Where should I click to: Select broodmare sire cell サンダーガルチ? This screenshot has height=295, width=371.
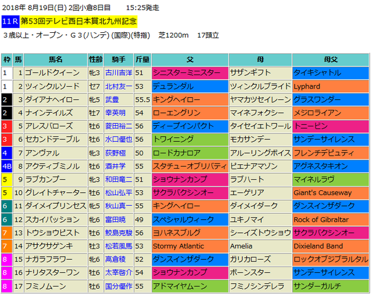pos(331,287)
